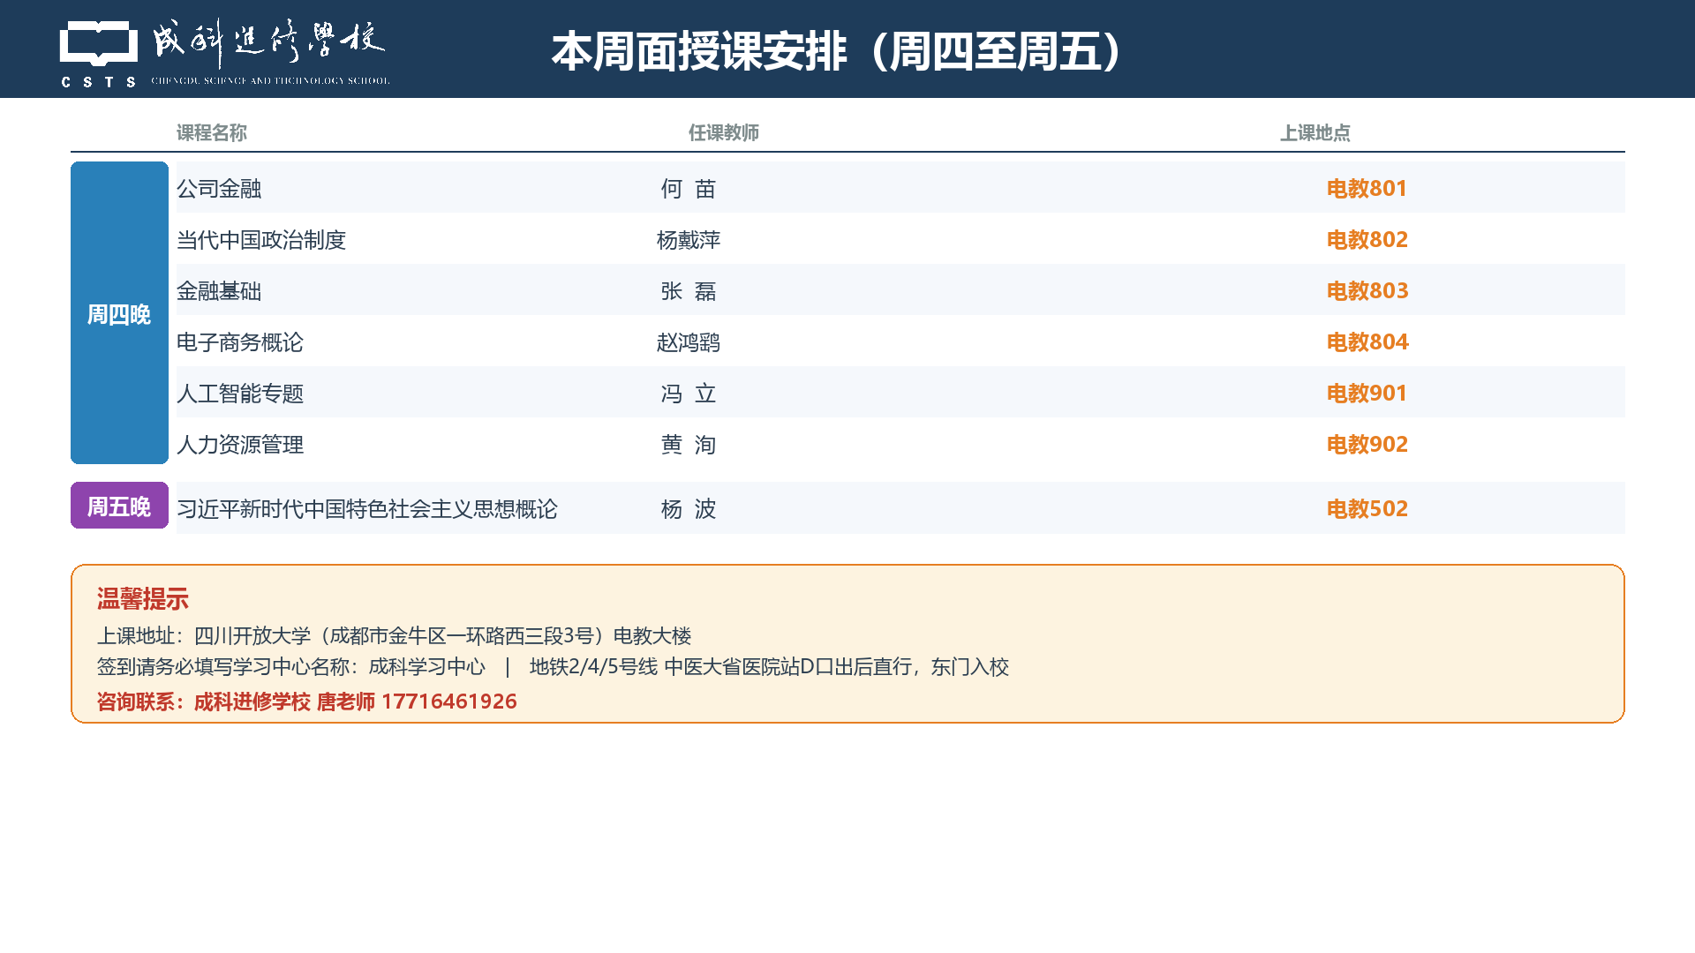Select course 习近平新时代中国特色社会主义思想概论

367,509
